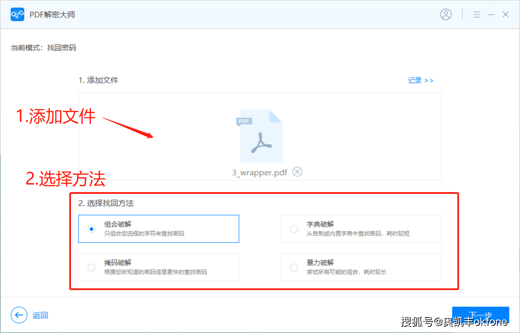Click the 返回 text link
Screen dimensions: 520x333
40,315
